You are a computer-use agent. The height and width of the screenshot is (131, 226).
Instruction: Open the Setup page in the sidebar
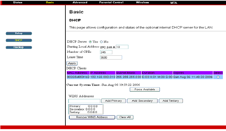19,33
